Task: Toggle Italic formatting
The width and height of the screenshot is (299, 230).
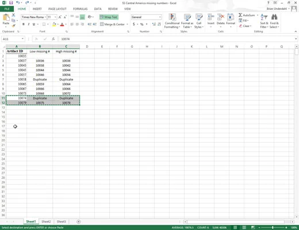Action: pos(29,24)
